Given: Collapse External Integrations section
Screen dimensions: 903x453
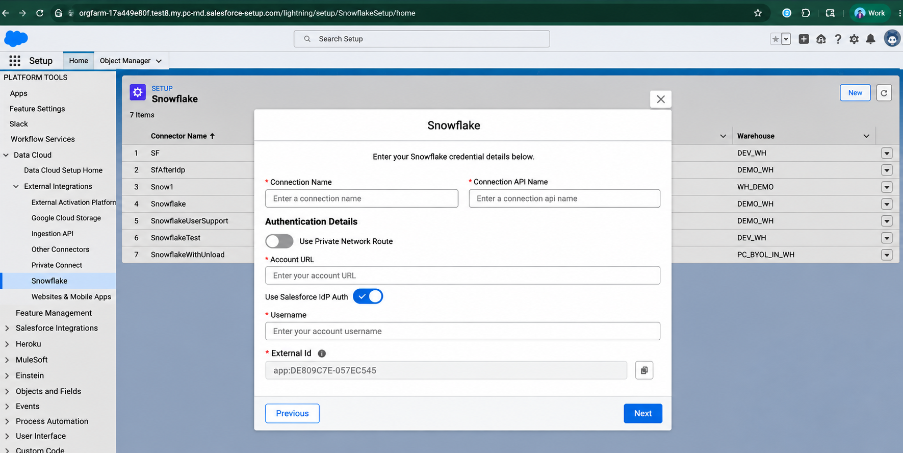Looking at the screenshot, I should tap(16, 187).
